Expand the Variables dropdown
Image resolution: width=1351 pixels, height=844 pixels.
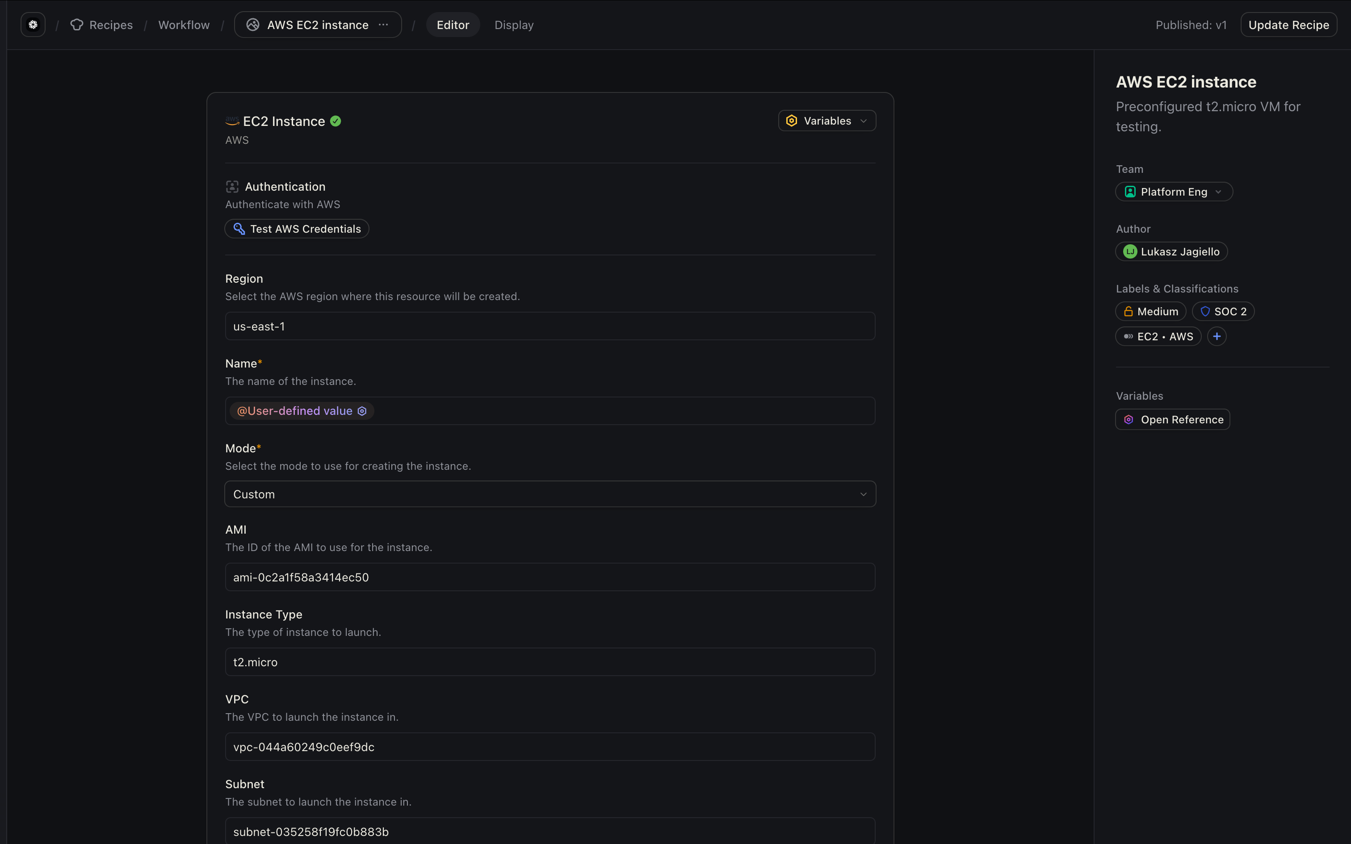pos(827,121)
